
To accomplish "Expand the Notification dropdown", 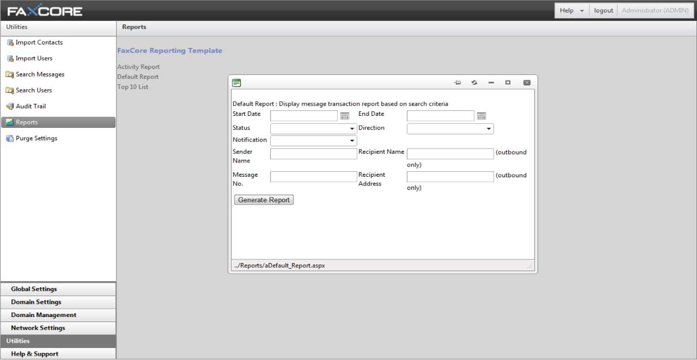I will tap(352, 141).
